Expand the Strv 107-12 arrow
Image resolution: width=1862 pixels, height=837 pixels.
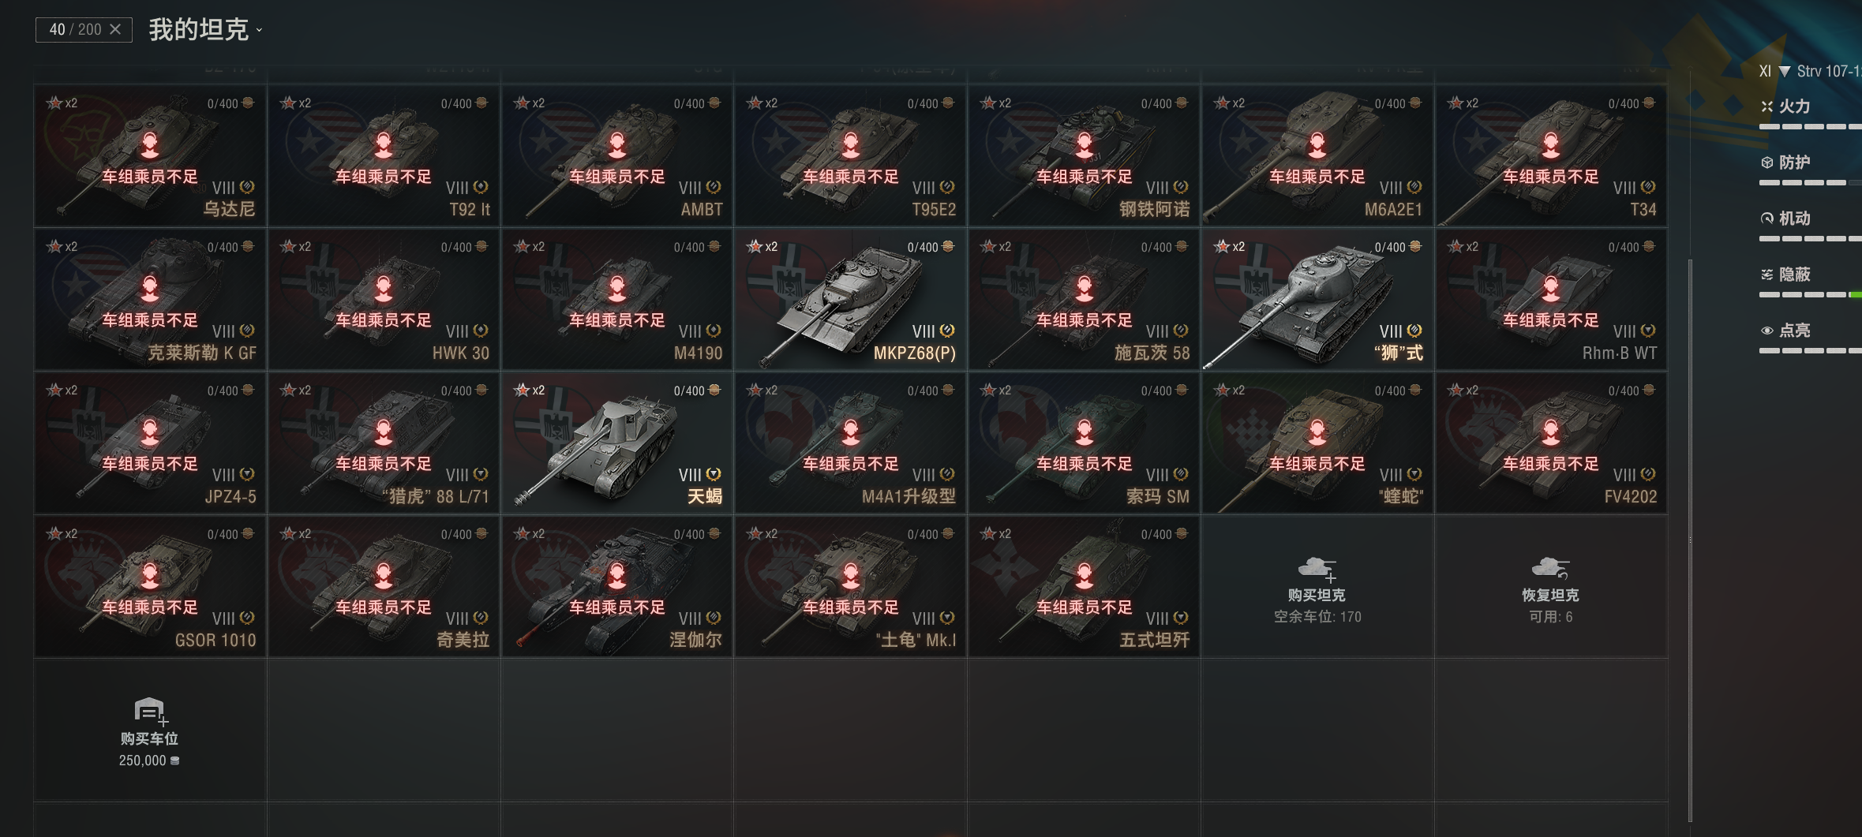pyautogui.click(x=1784, y=72)
